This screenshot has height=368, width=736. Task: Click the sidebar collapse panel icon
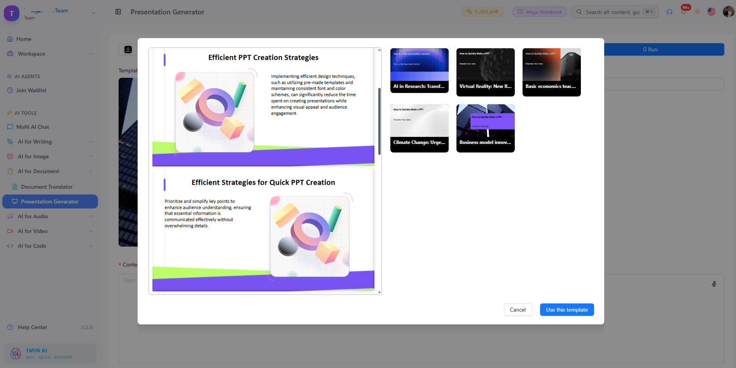pyautogui.click(x=118, y=12)
